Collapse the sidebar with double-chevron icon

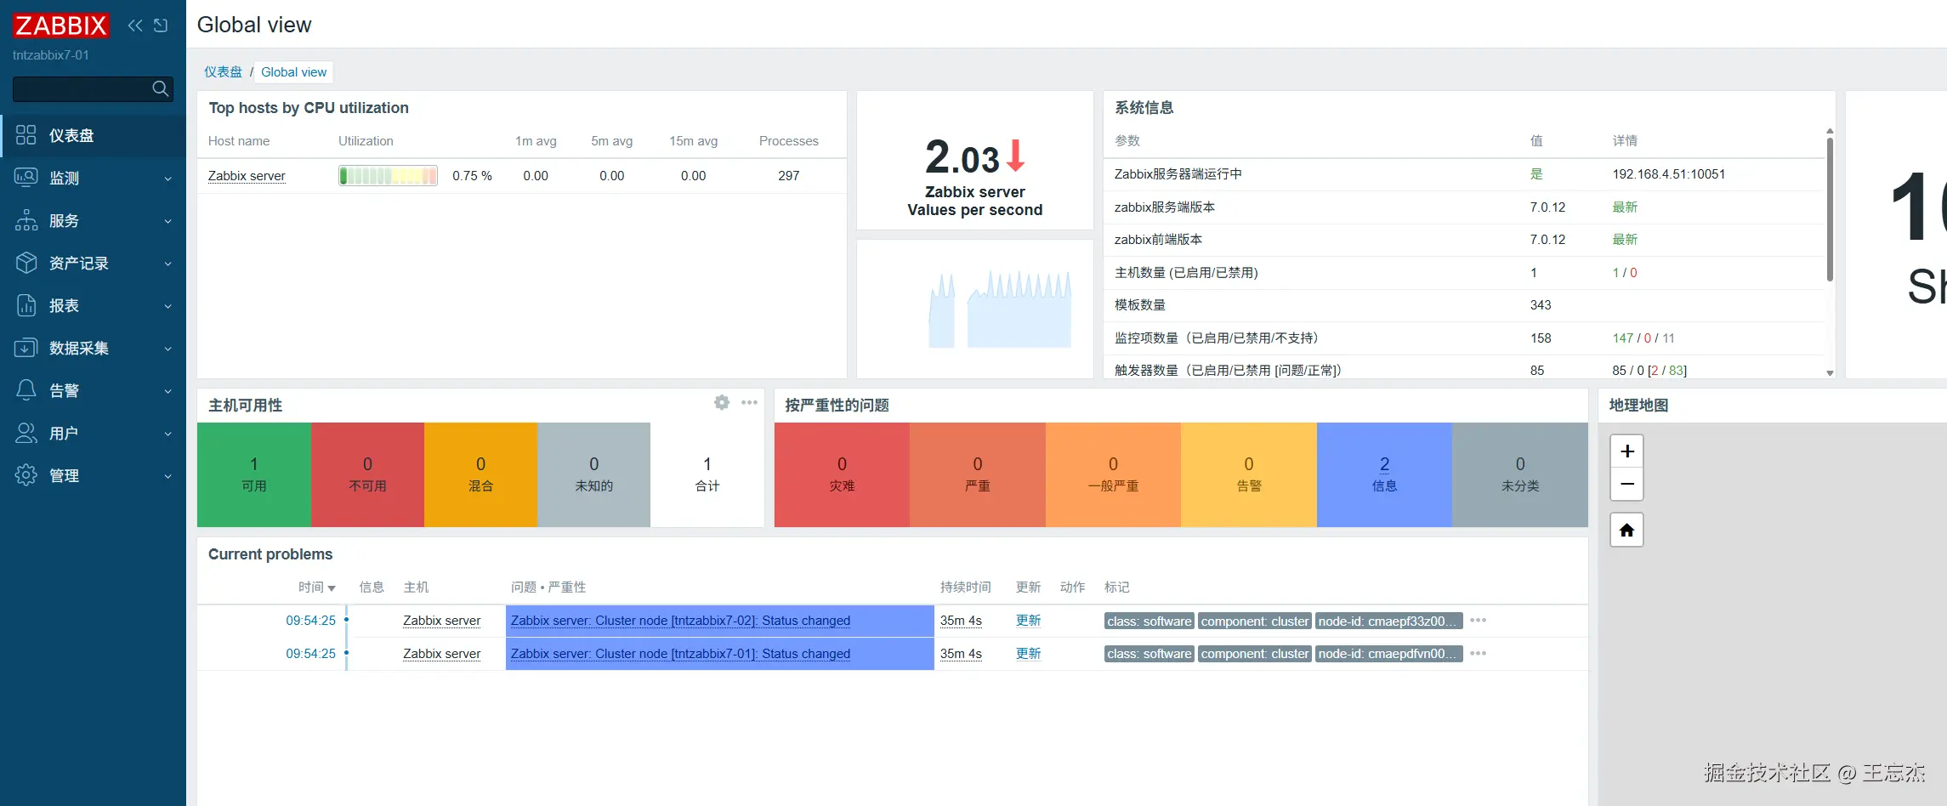pyautogui.click(x=135, y=26)
